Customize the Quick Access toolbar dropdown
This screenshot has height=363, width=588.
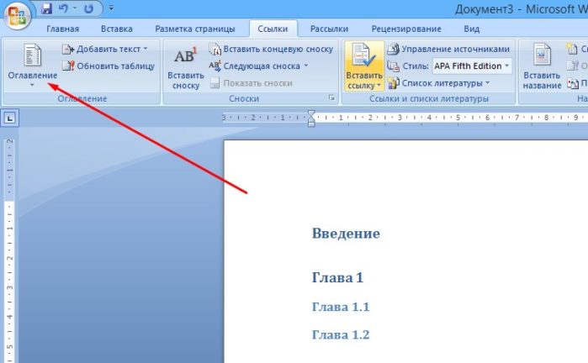[113, 9]
